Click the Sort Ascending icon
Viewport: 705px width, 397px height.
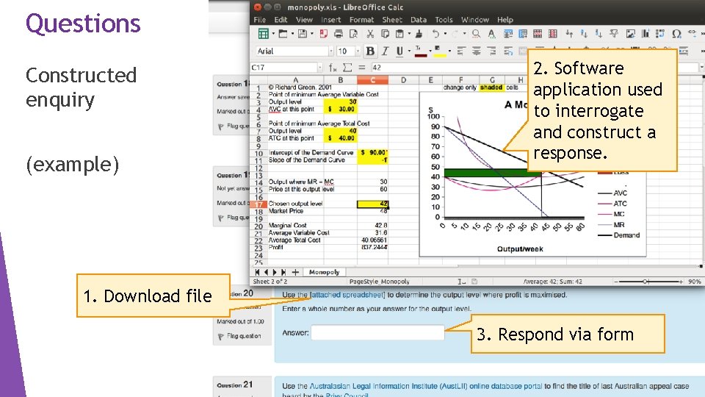[x=584, y=34]
